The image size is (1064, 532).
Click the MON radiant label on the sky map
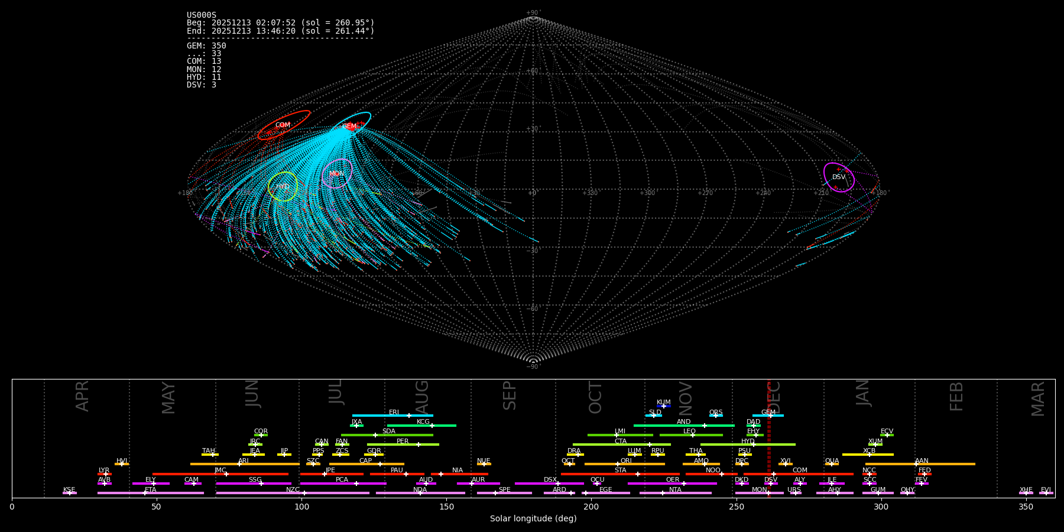point(336,174)
